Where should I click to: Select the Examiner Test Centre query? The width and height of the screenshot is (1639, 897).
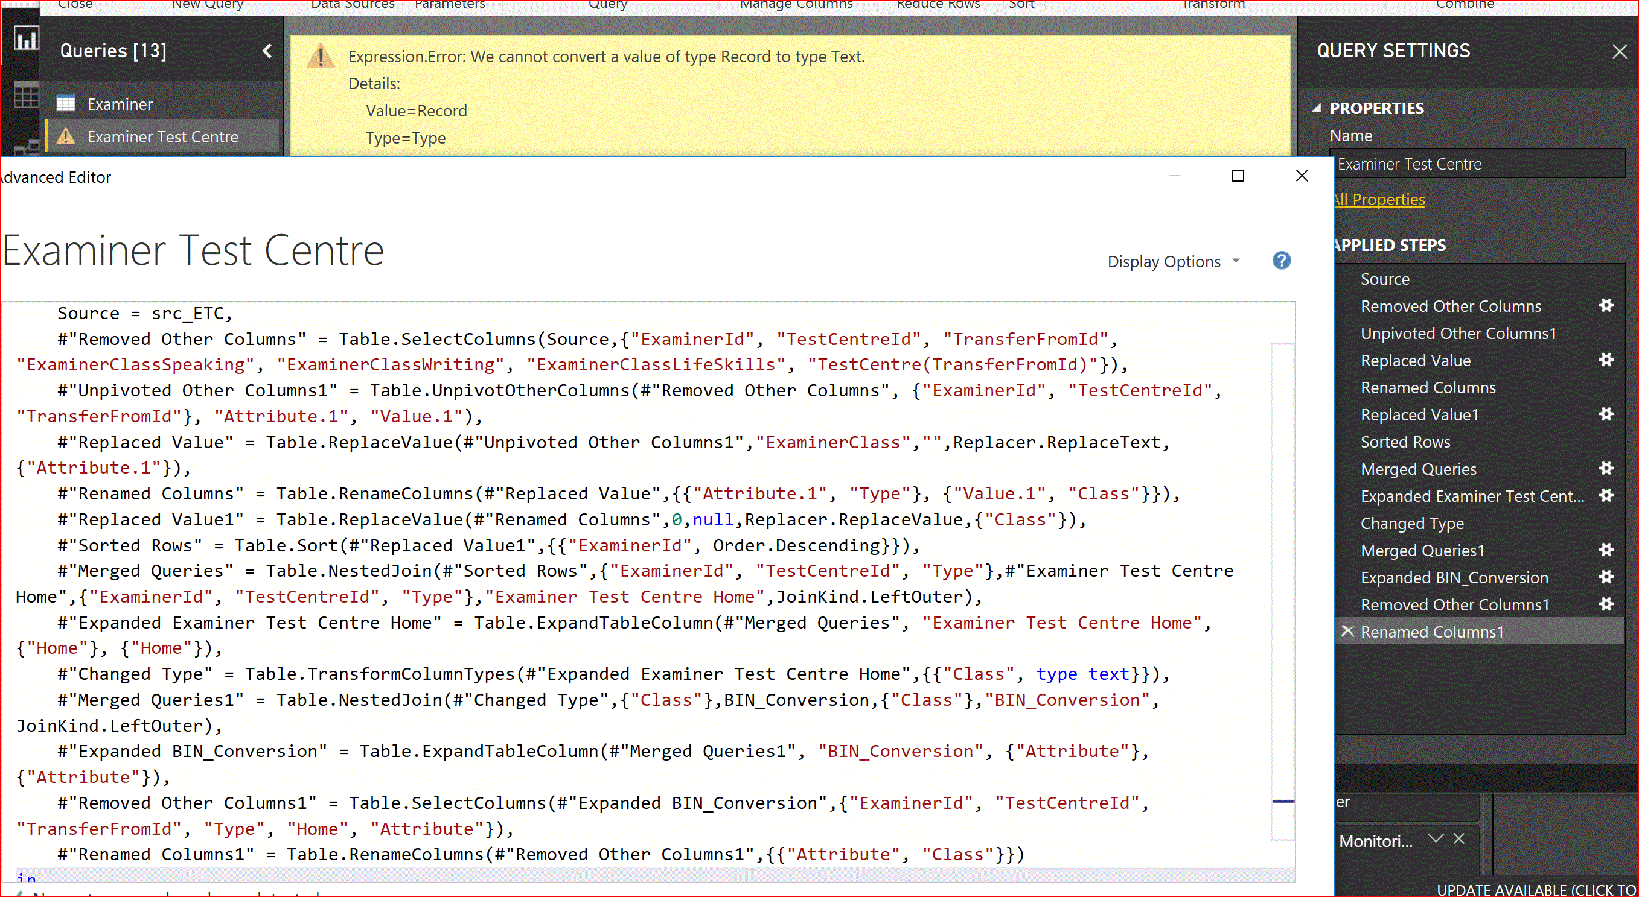click(162, 136)
